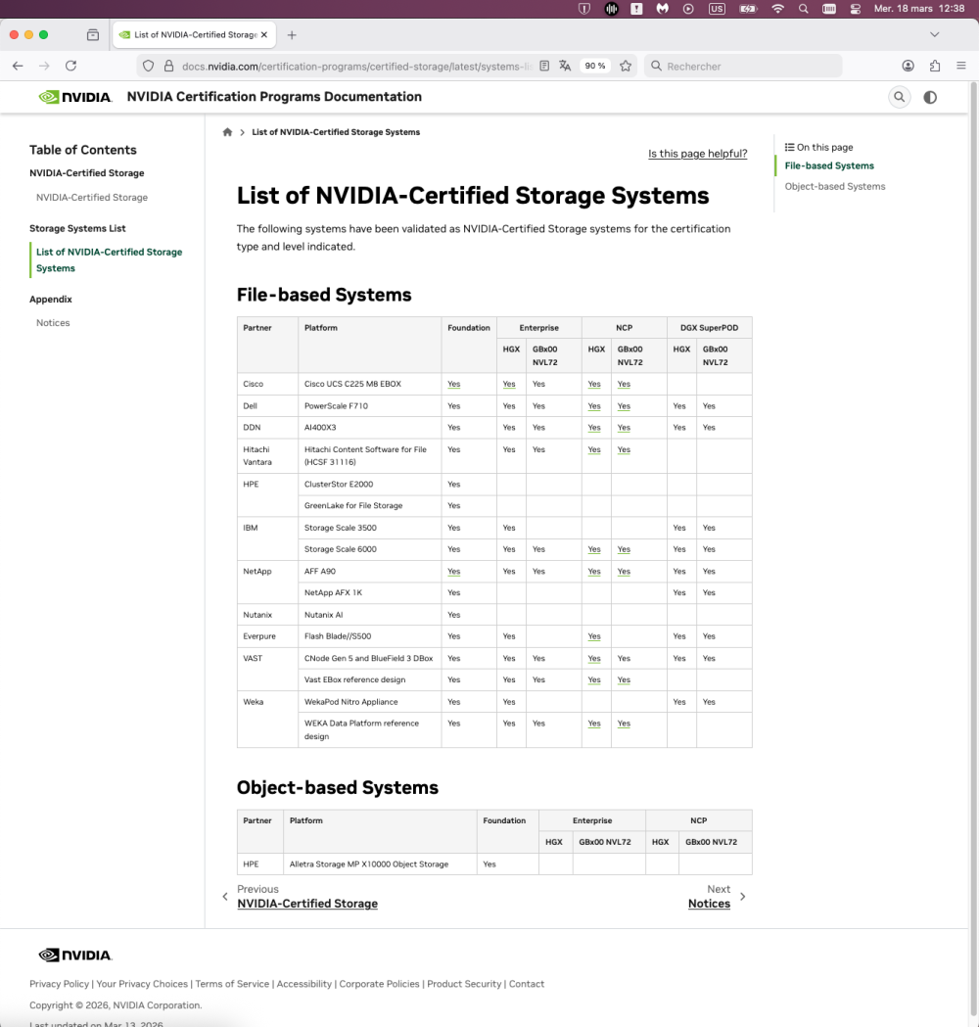Image resolution: width=979 pixels, height=1027 pixels.
Task: Reload the current page
Action: tap(70, 66)
